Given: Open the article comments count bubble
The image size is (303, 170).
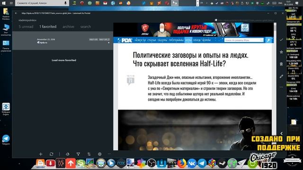Looking at the screenshot, I should point(131,80).
